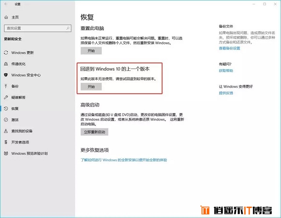Go to 开发者选项 page
281x218 pixels.
[20, 142]
